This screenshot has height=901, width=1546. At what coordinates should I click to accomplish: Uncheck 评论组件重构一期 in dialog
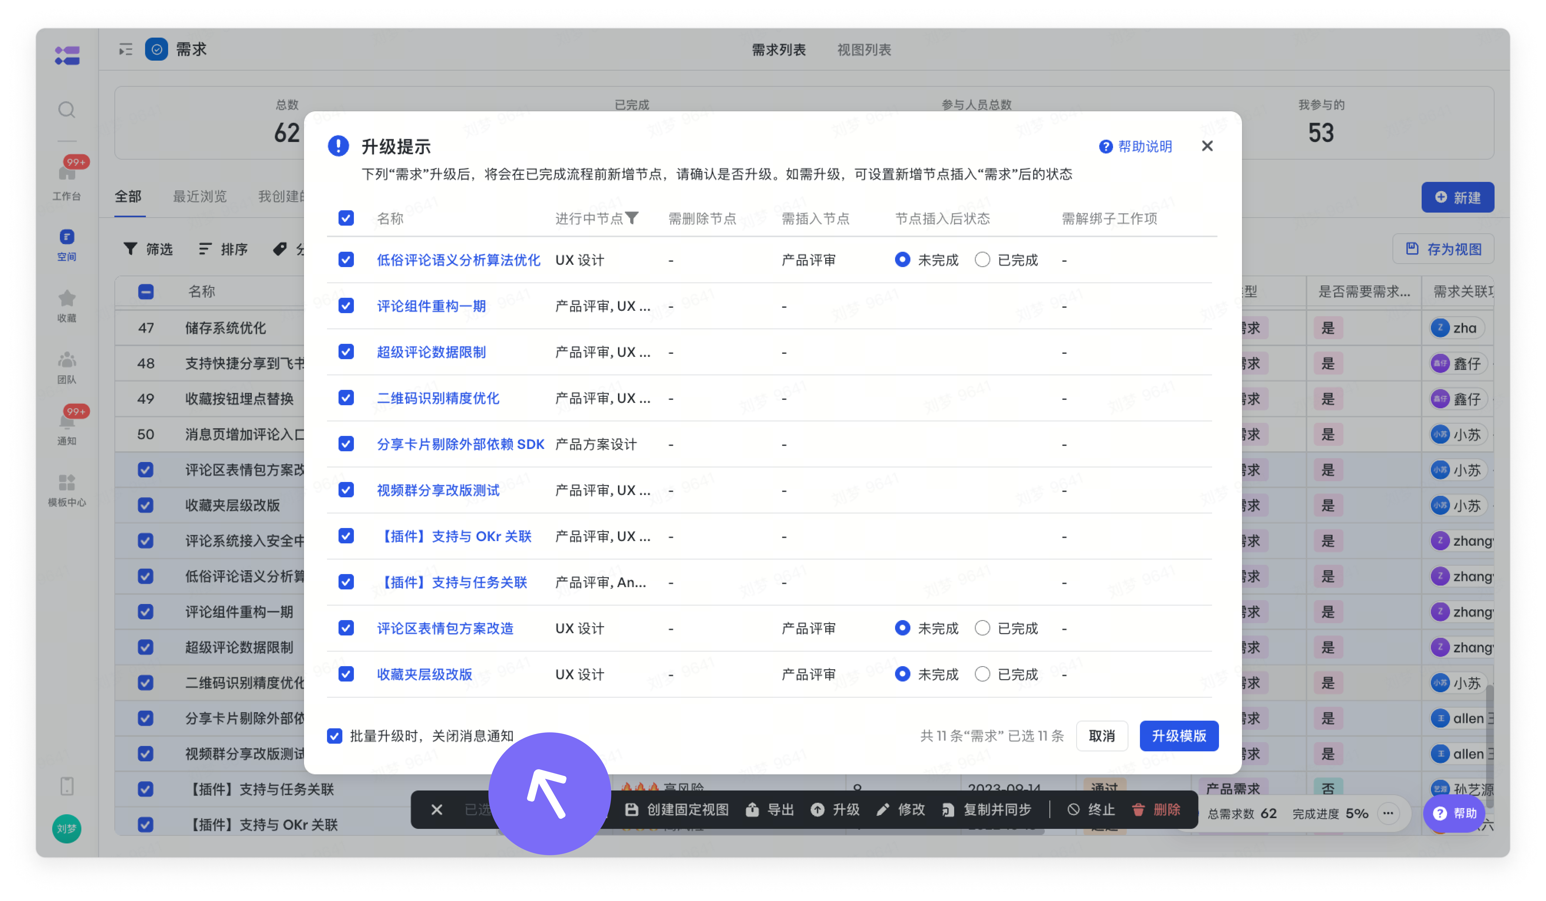click(x=346, y=305)
